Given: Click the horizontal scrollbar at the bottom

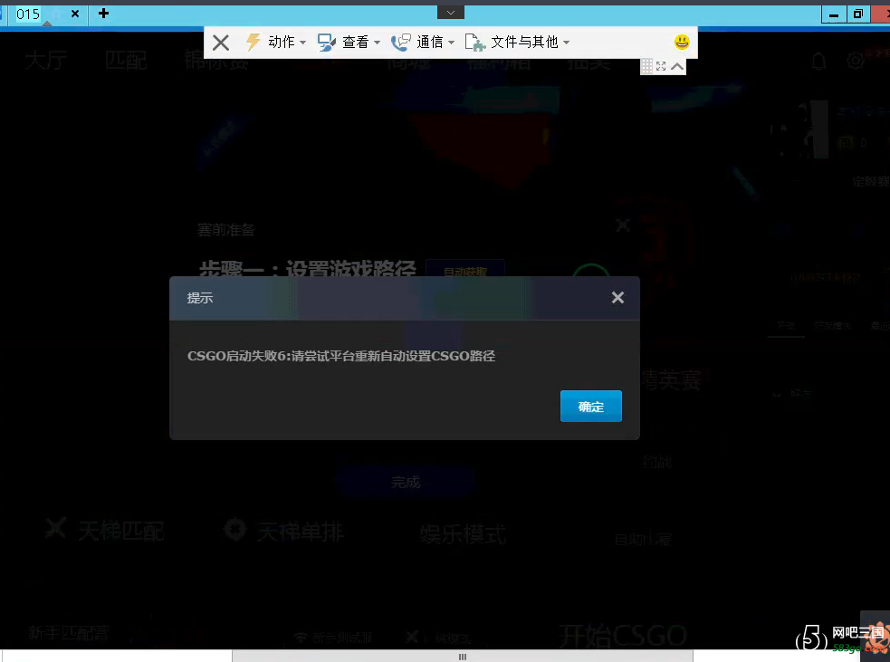Looking at the screenshot, I should (x=463, y=657).
